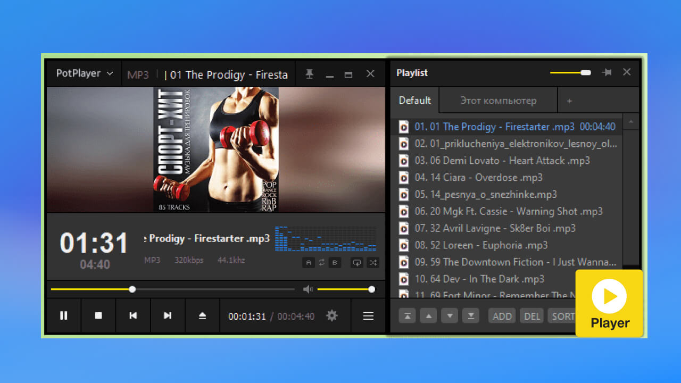Click file icon of 02. 01_prikluchenia track
681x383 pixels.
click(x=404, y=144)
